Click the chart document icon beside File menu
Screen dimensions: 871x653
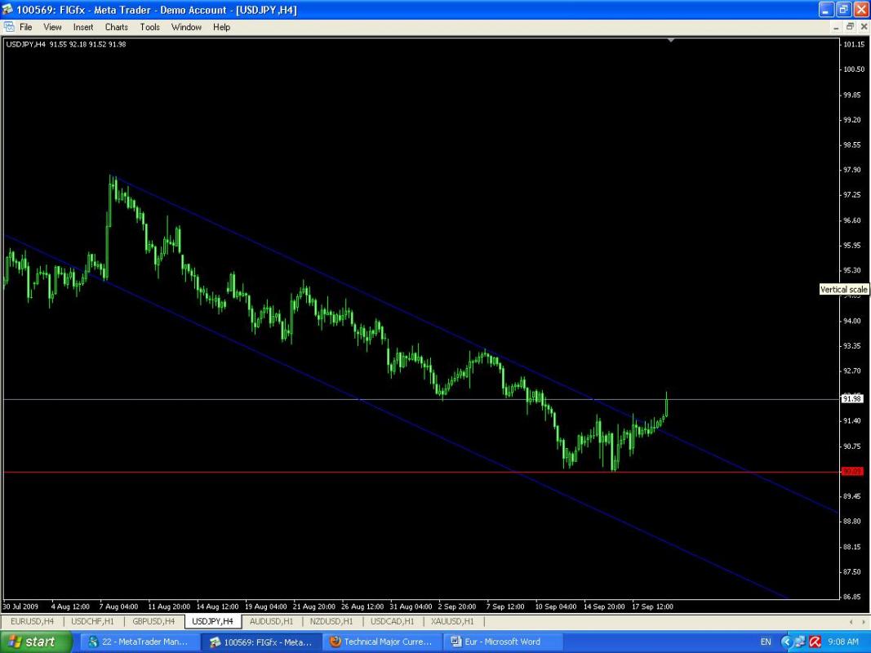coord(9,27)
